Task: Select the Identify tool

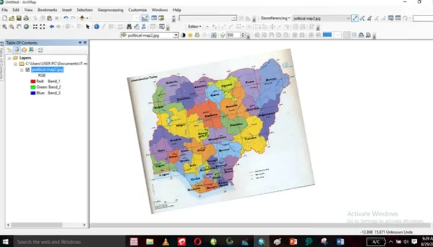Action: [x=96, y=27]
